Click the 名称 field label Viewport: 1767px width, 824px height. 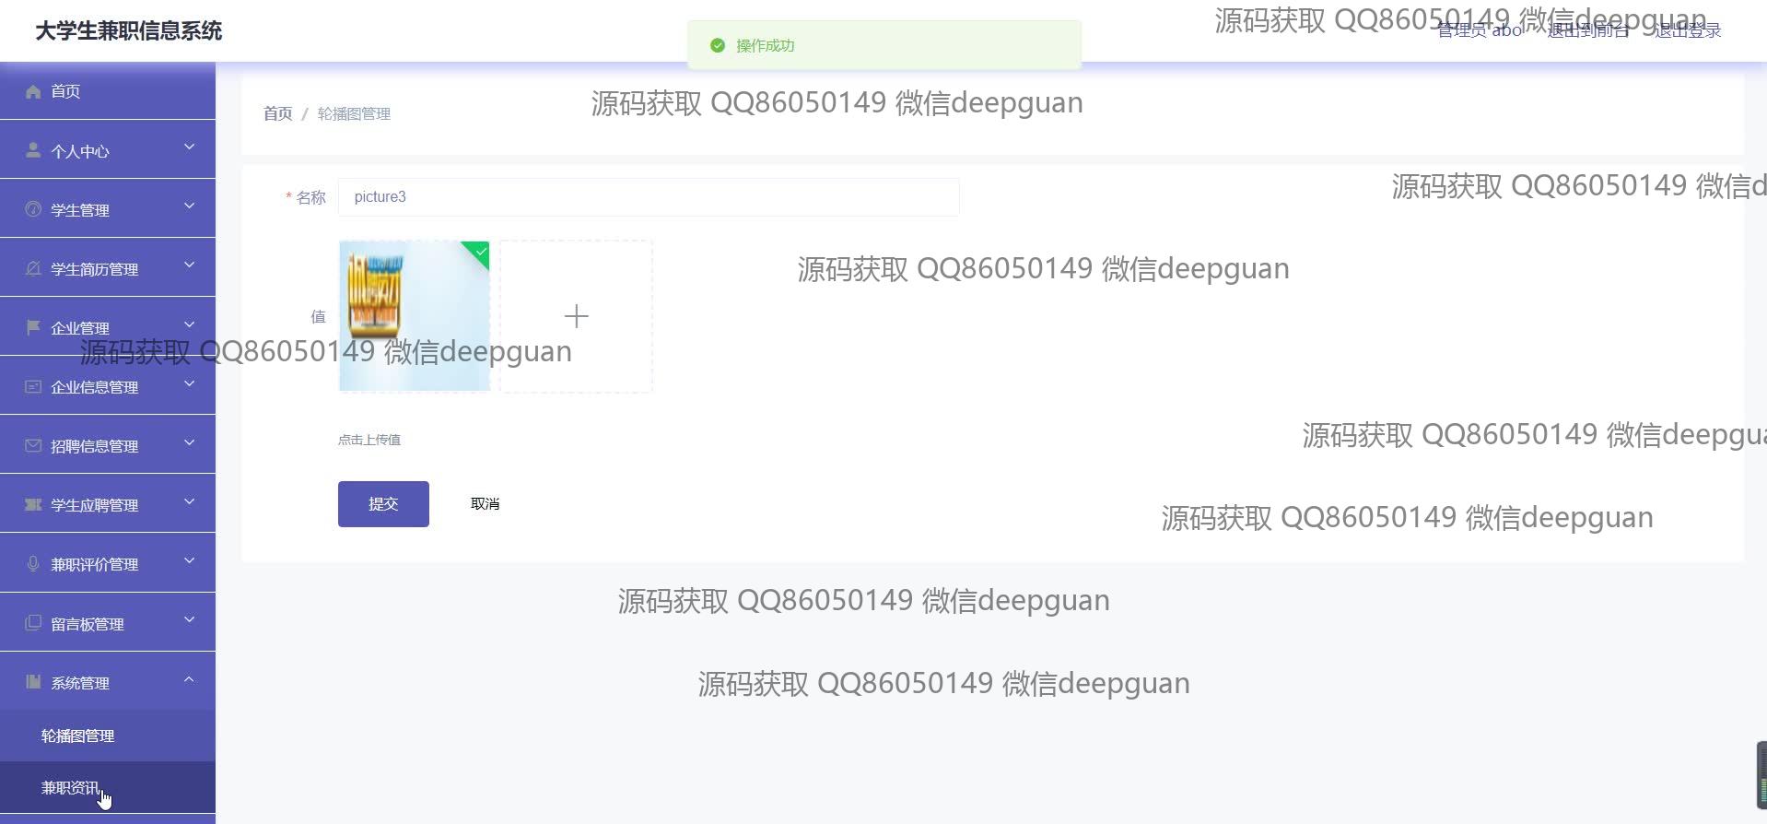pyautogui.click(x=311, y=197)
